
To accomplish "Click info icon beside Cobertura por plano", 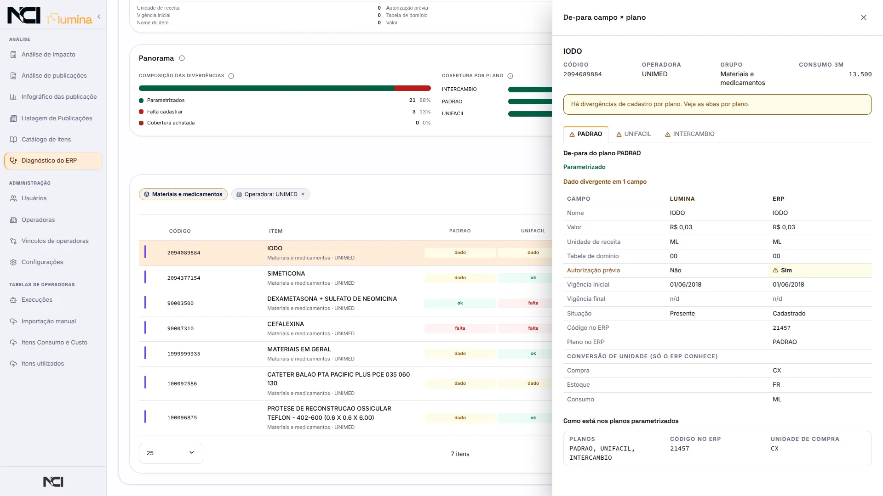I will pos(510,76).
